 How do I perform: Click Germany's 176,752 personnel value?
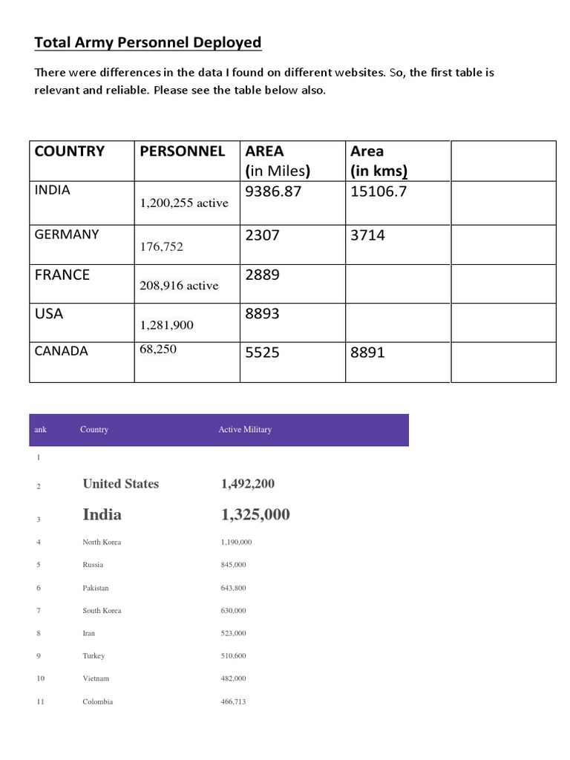(x=162, y=246)
